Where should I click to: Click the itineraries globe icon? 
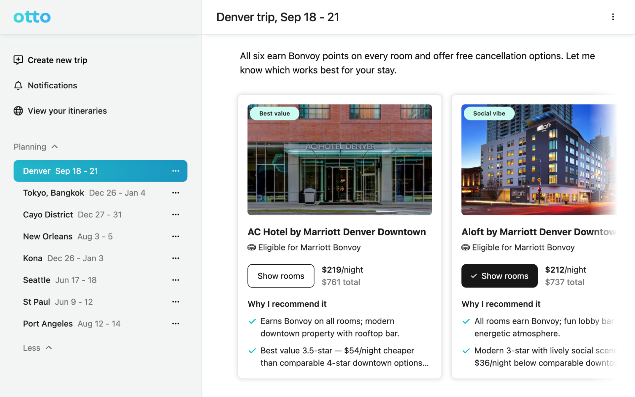coord(18,111)
